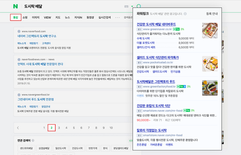Click N Pay badge on 유럽식 도시락 ad
This screenshot has width=241, height=155.
(187, 111)
